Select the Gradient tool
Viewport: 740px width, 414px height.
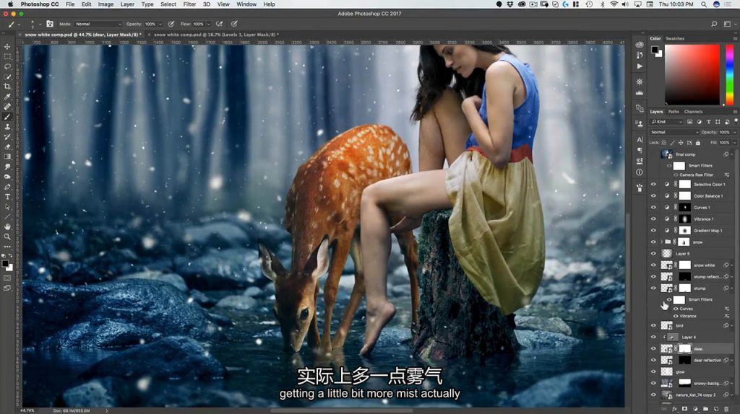(x=7, y=157)
